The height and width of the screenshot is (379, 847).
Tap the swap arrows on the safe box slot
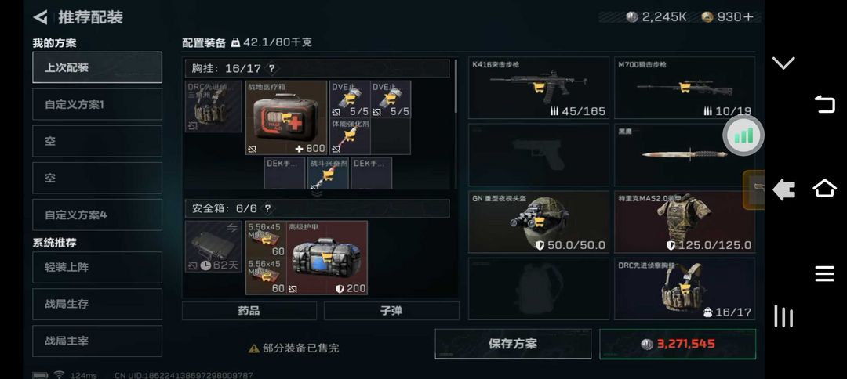[x=232, y=228]
